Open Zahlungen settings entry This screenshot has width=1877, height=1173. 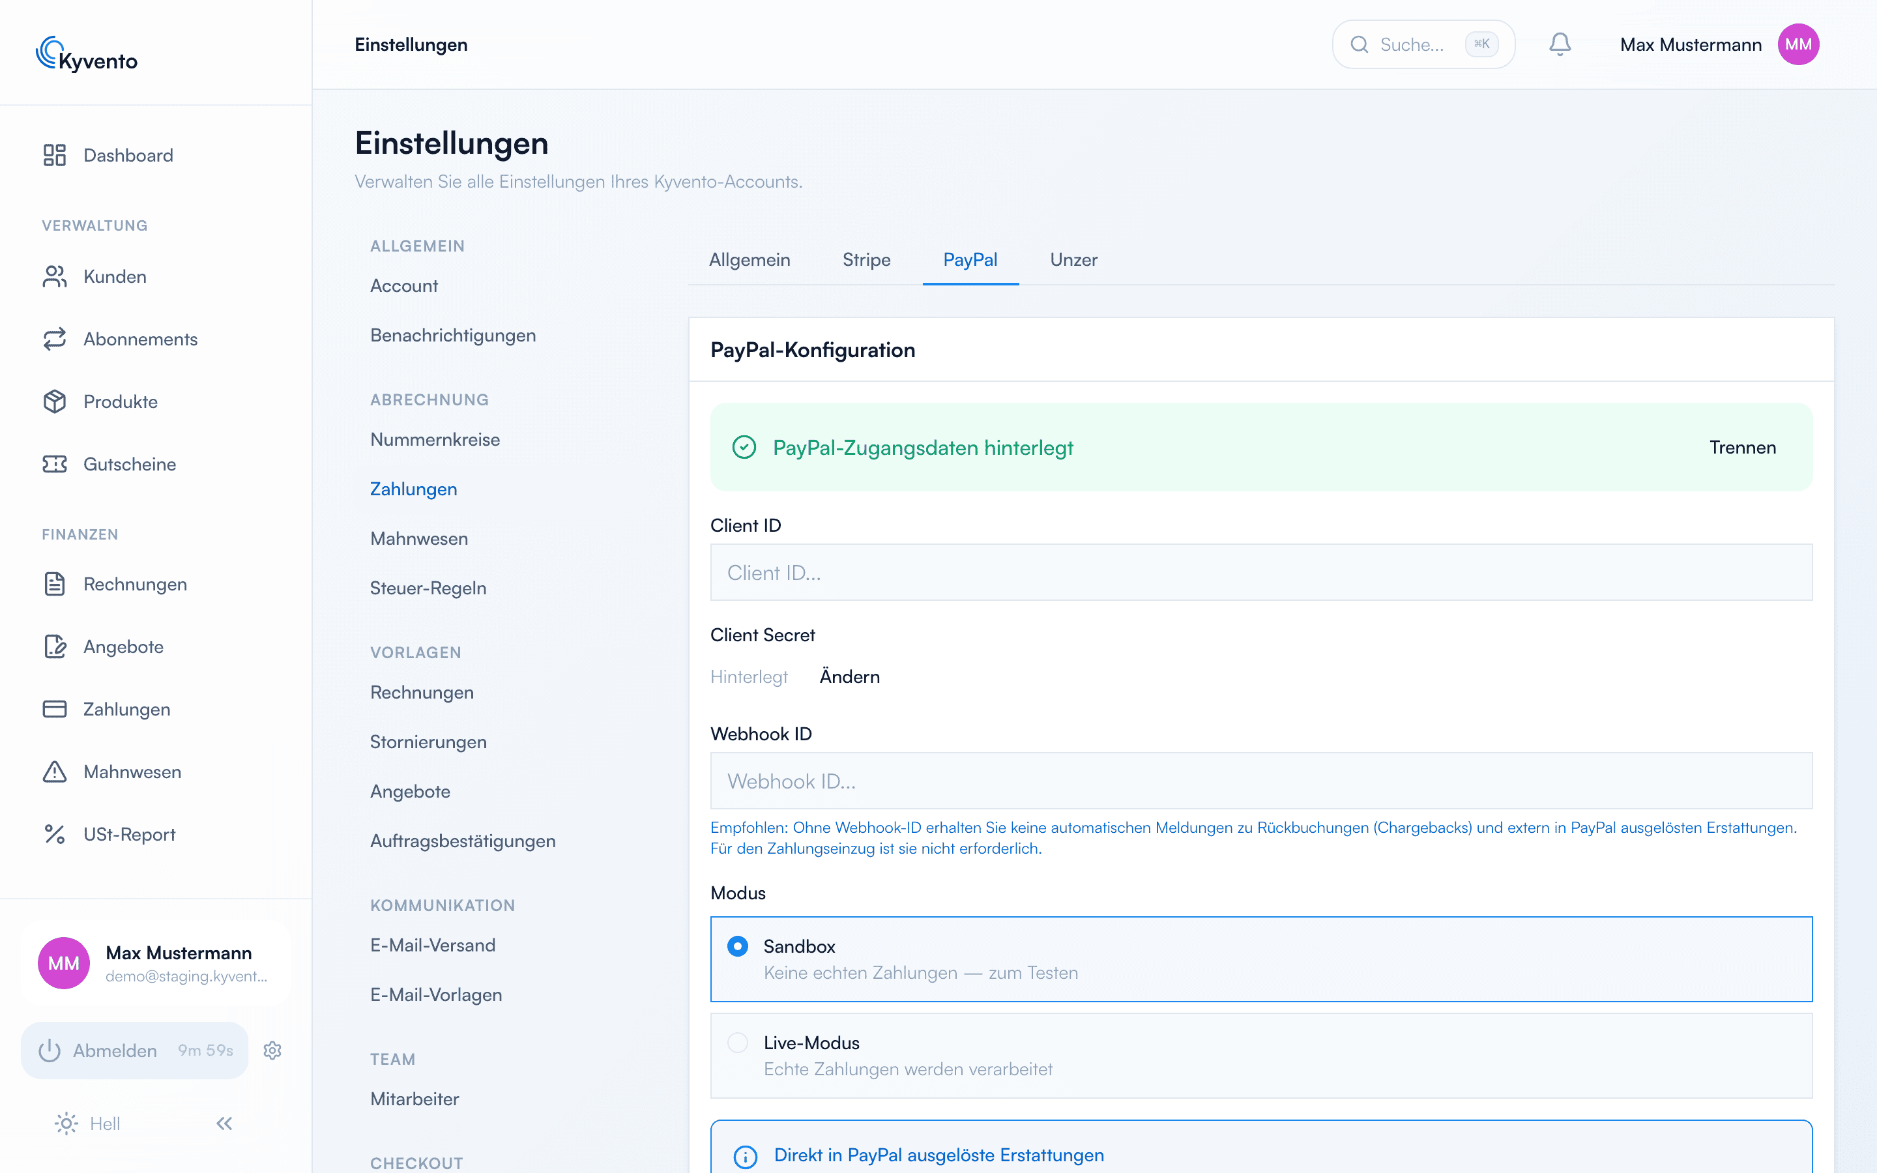click(413, 489)
